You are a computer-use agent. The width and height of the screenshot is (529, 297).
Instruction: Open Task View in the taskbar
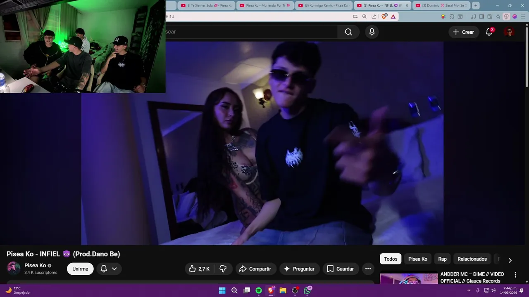(247, 290)
